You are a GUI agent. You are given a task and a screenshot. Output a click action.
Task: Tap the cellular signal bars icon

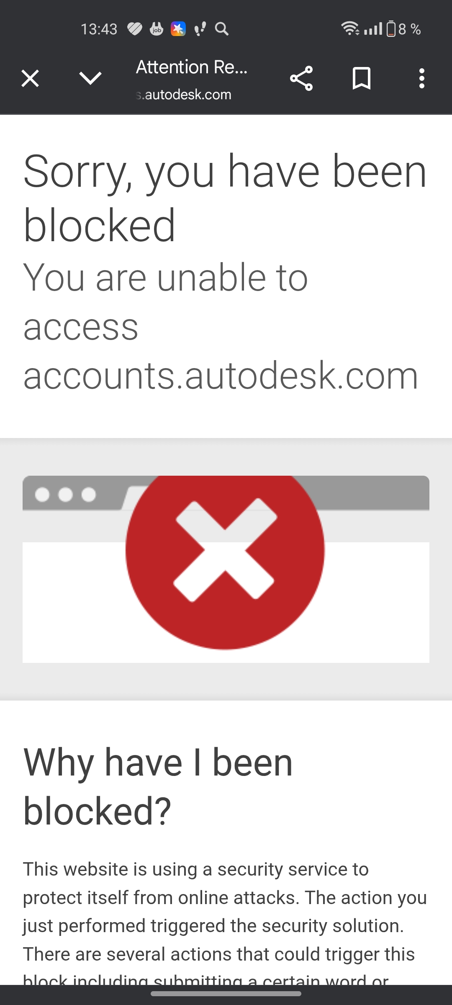pyautogui.click(x=373, y=29)
